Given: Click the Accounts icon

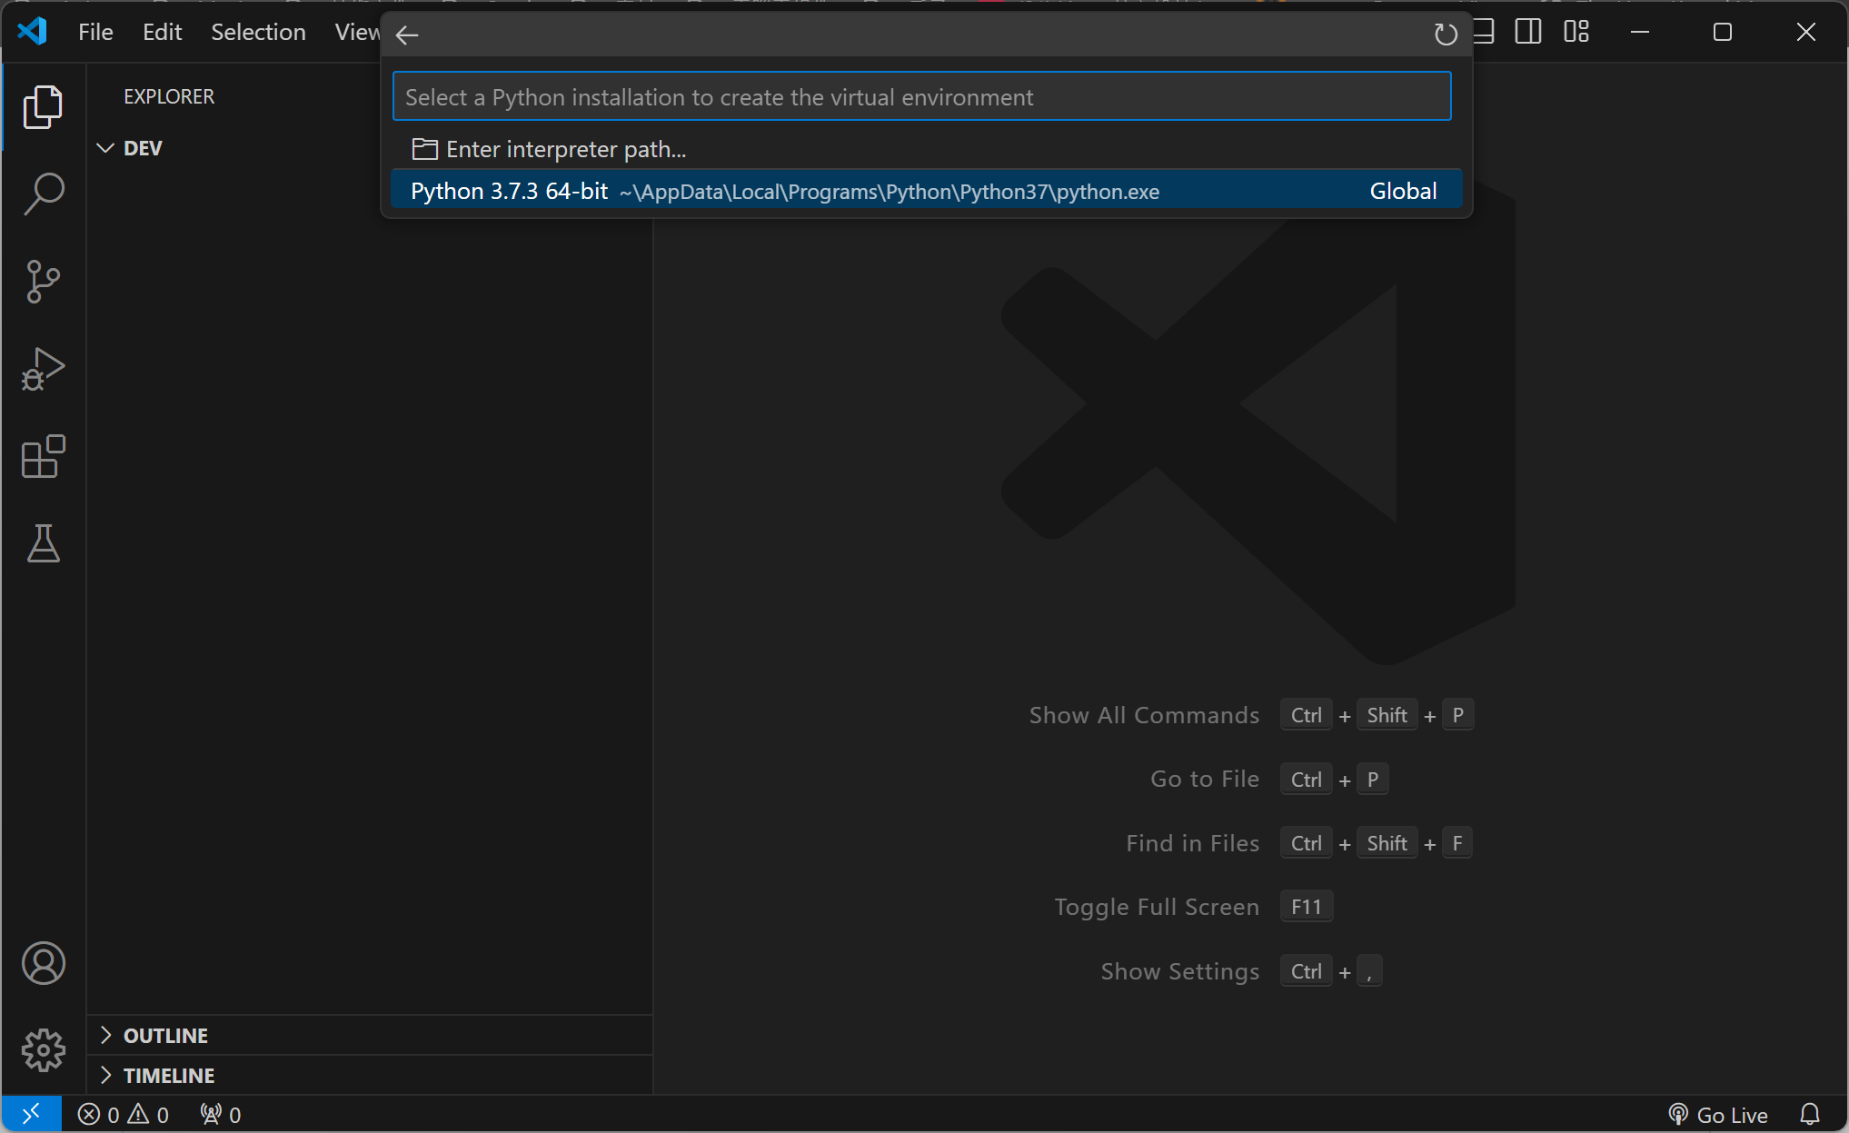Looking at the screenshot, I should coord(43,963).
